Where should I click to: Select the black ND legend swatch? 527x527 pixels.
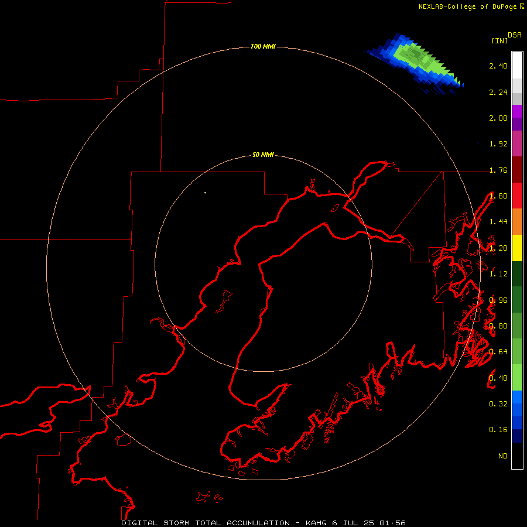(x=517, y=456)
